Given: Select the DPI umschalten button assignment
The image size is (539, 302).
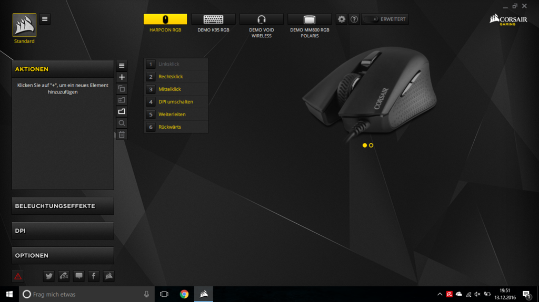Looking at the screenshot, I should 176,102.
